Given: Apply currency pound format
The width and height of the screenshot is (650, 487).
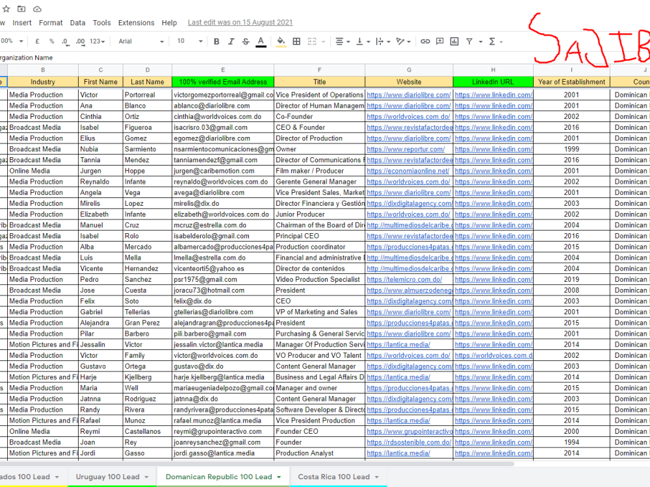Looking at the screenshot, I should click(x=37, y=42).
